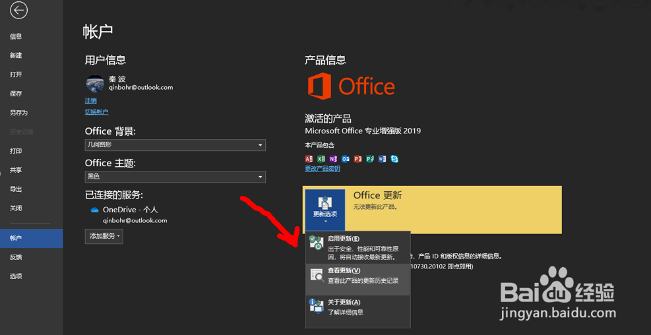Click the user profile avatar picture
651x335 pixels.
(95, 84)
